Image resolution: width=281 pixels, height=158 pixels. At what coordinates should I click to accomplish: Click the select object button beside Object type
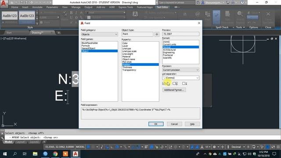tap(157, 34)
